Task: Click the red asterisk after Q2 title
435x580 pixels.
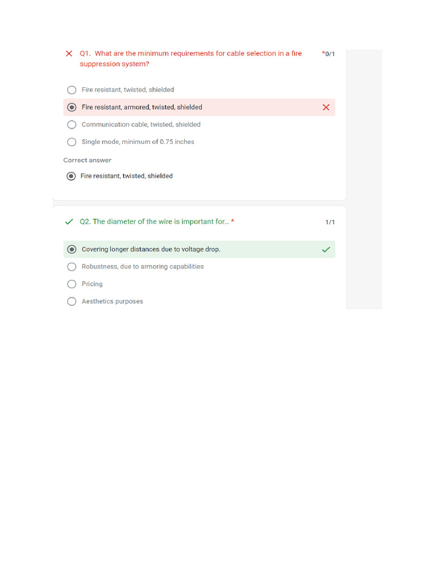Action: tap(233, 221)
